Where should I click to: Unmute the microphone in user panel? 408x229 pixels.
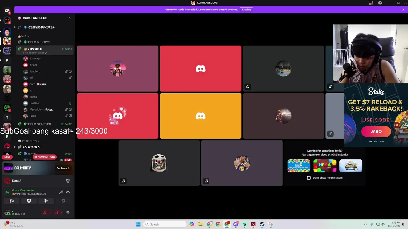[45, 212]
